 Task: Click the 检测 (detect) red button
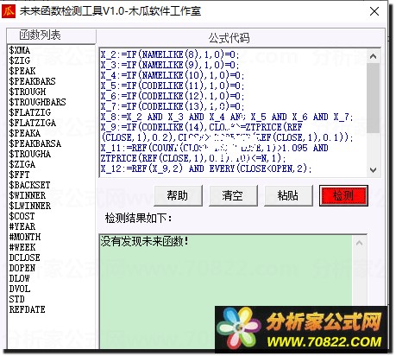343,196
